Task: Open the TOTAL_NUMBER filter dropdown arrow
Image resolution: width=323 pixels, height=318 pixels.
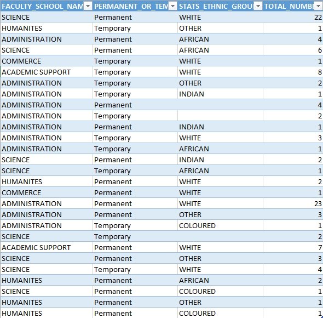Action: pyautogui.click(x=318, y=7)
